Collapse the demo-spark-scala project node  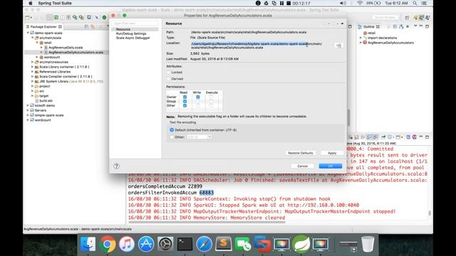tap(28, 33)
